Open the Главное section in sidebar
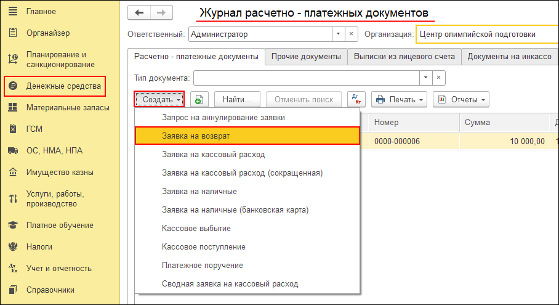Image resolution: width=559 pixels, height=305 pixels. [x=41, y=11]
